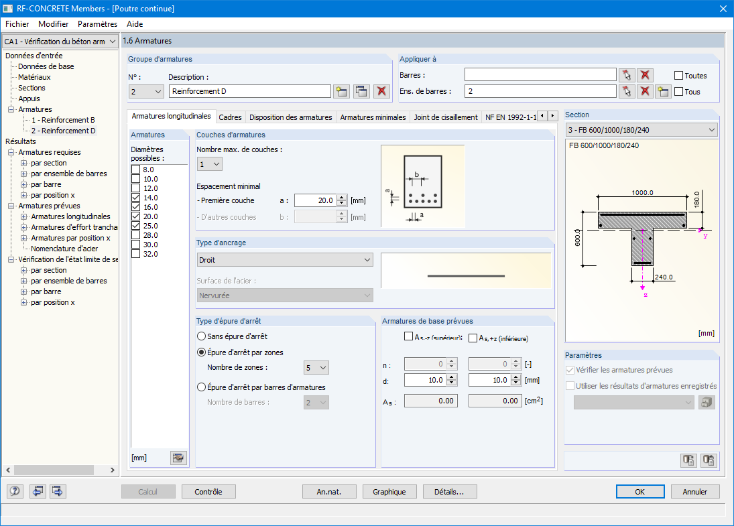Open the Modifier menu
Viewport: 734px width, 526px height.
54,24
